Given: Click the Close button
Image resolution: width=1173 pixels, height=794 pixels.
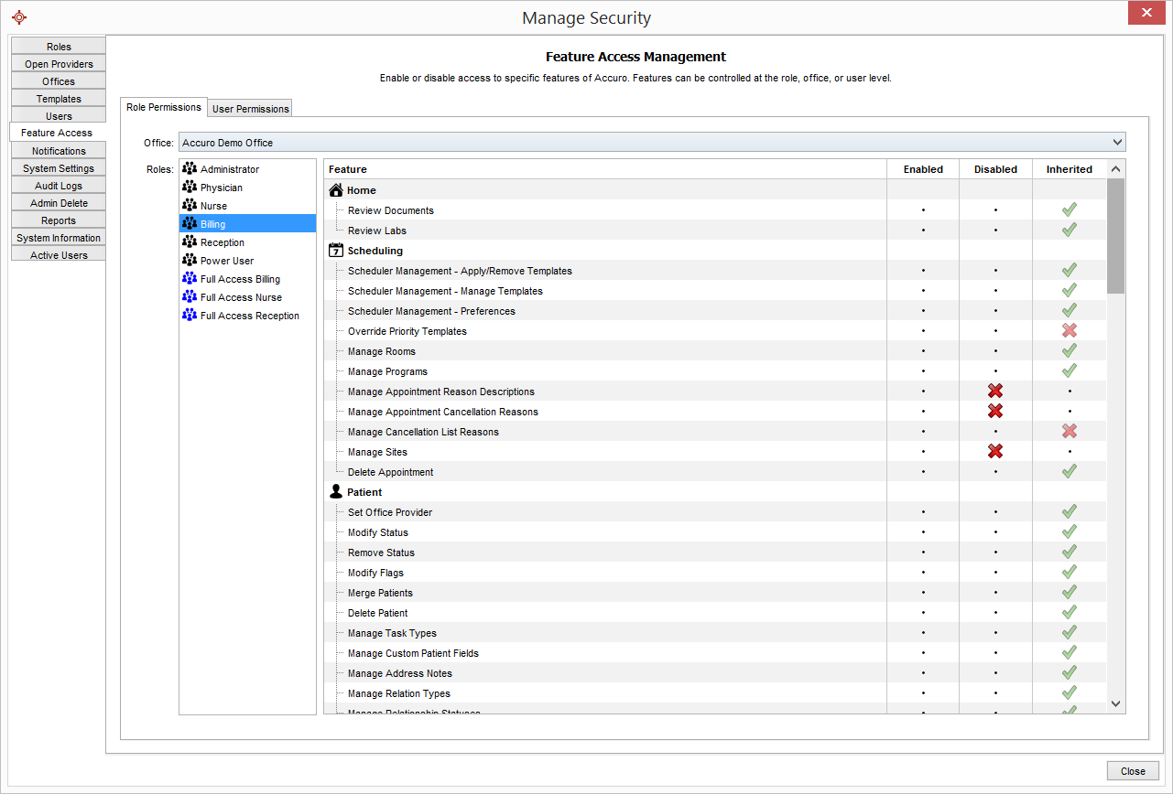Looking at the screenshot, I should 1132,770.
